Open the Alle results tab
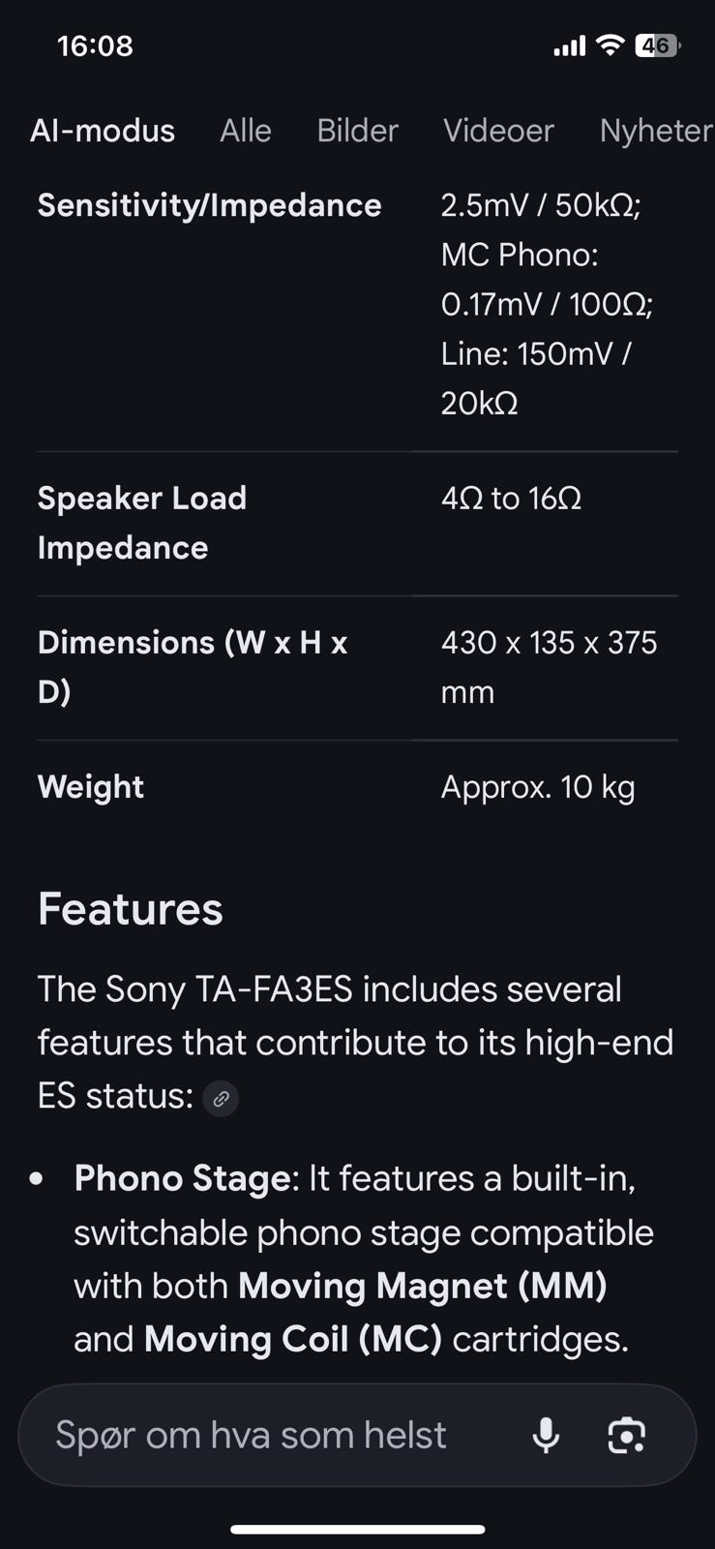The width and height of the screenshot is (715, 1549). (246, 131)
